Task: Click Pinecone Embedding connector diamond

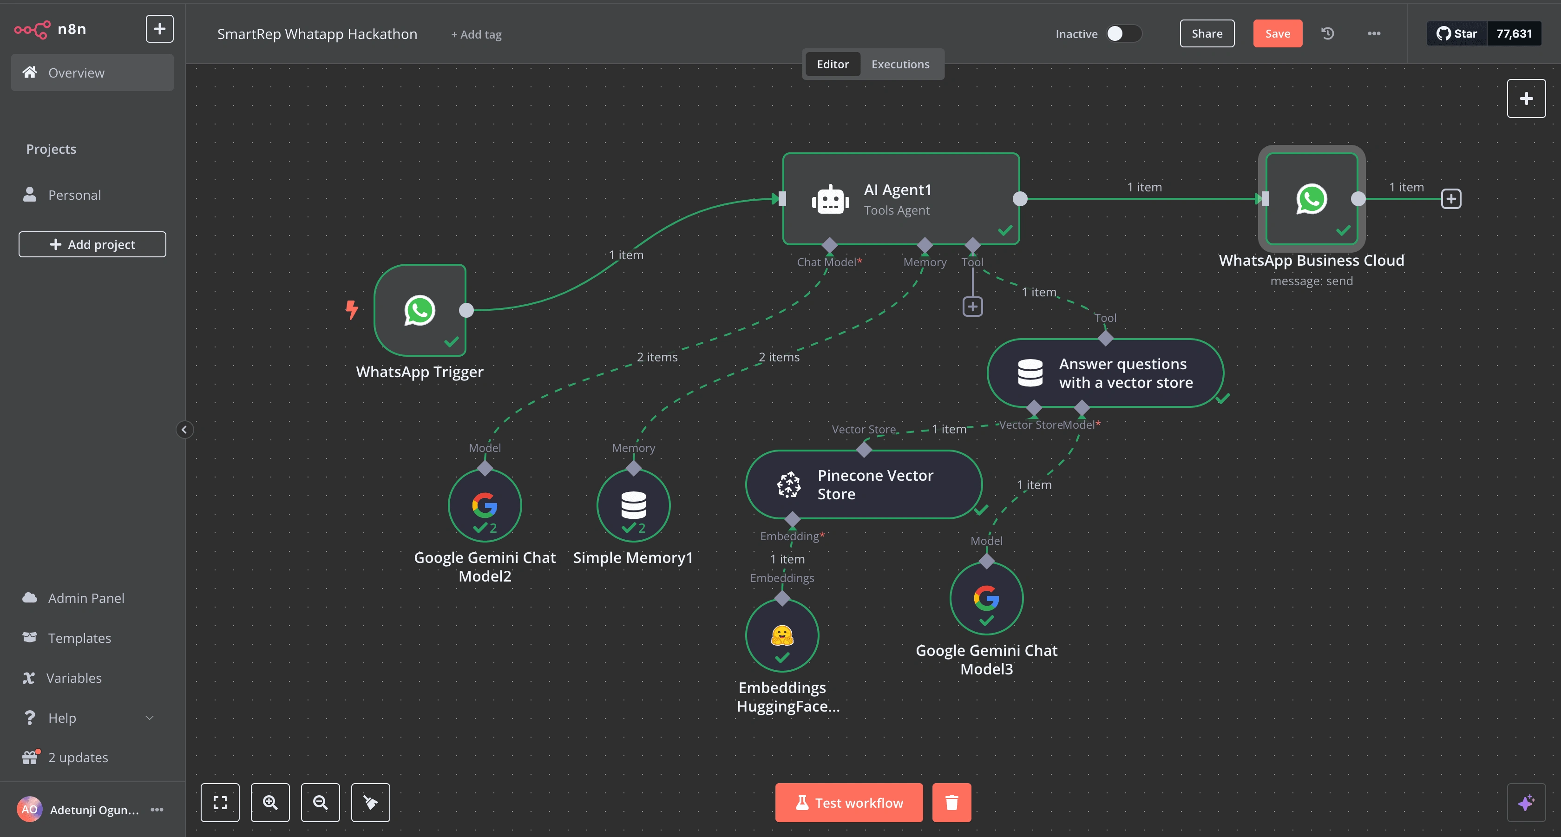Action: [793, 519]
